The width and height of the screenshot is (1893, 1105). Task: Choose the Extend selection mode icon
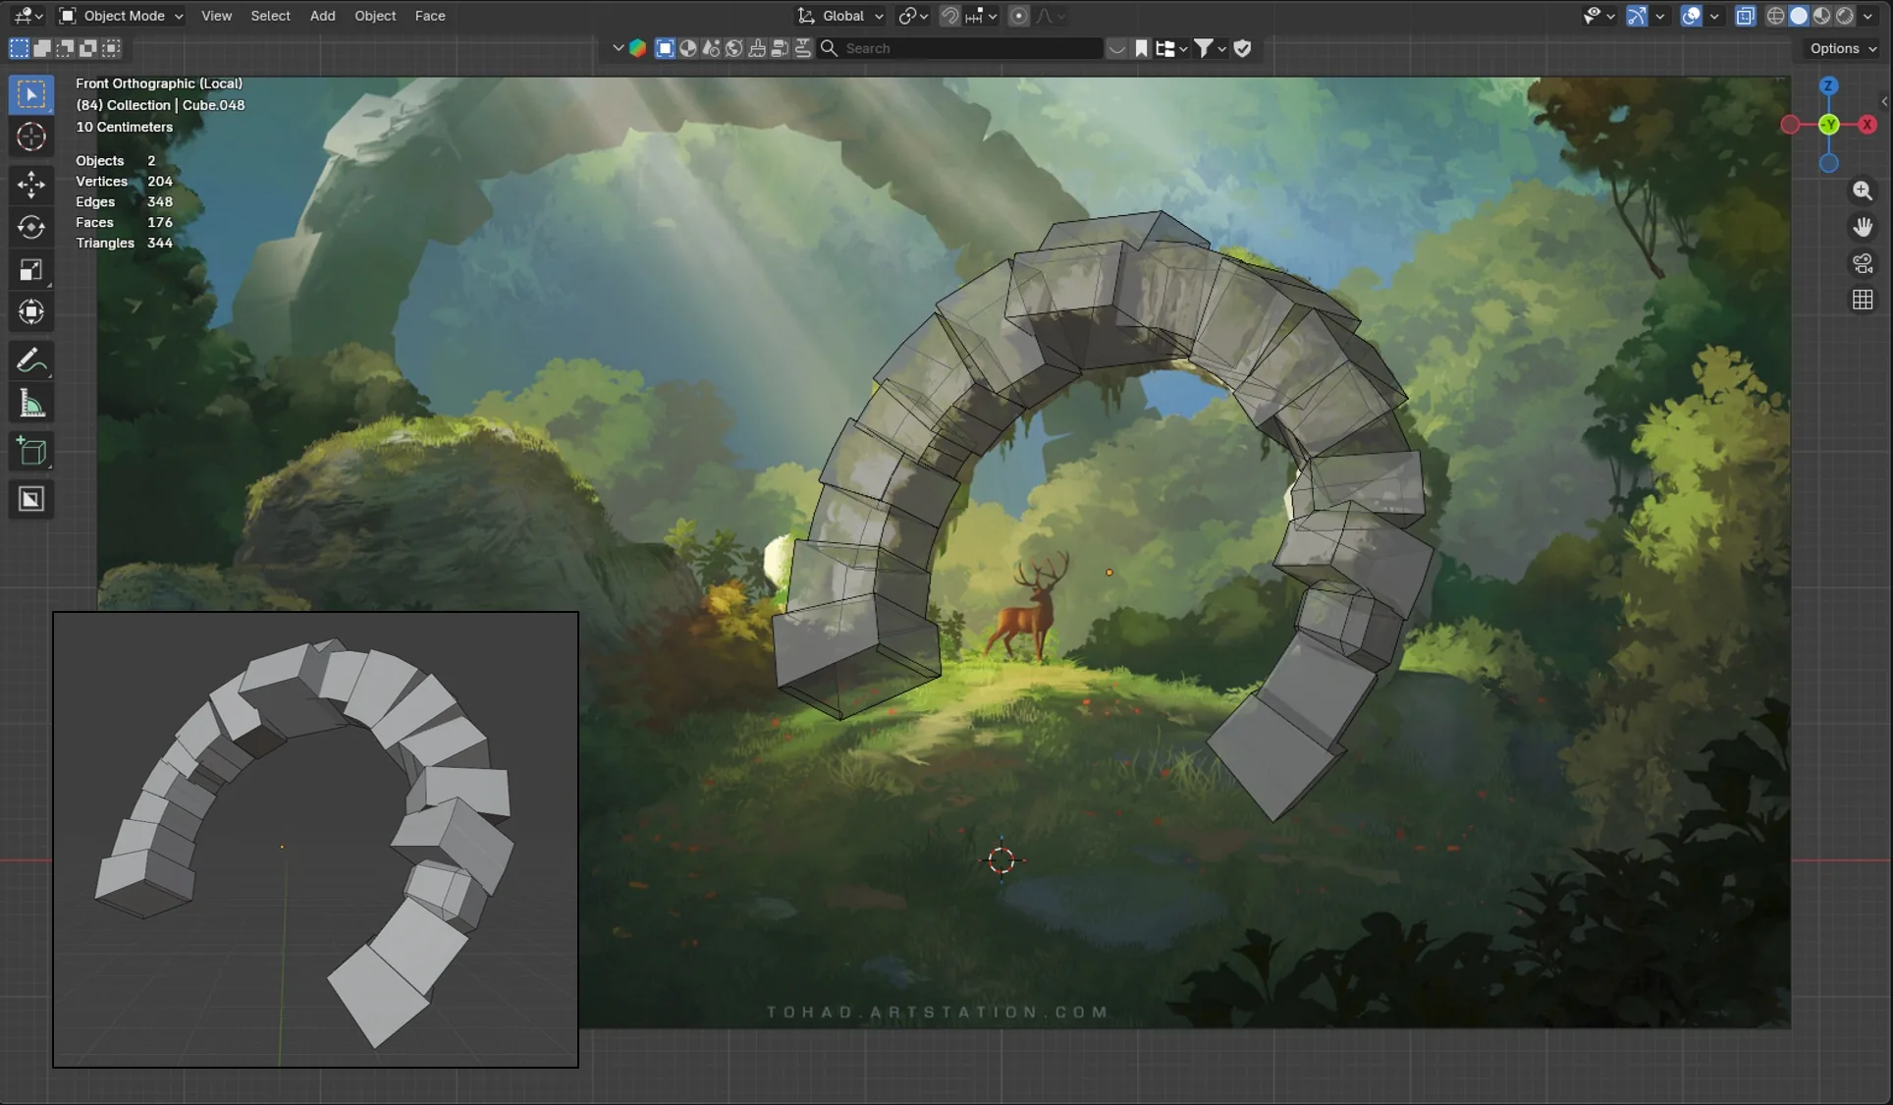(x=42, y=48)
